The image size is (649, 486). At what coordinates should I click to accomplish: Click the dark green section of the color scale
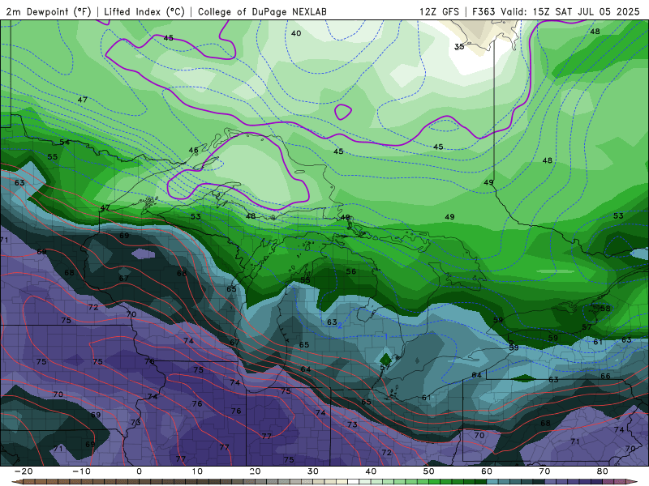pyautogui.click(x=480, y=482)
